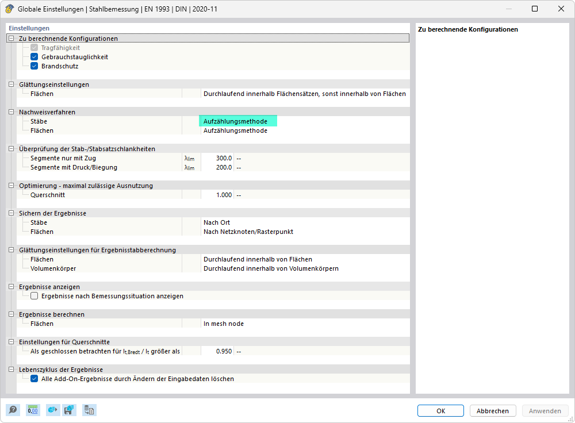This screenshot has height=423, width=575.
Task: Uncheck Alle Add-On-Ergebnisse durch Ändern löschen
Action: point(34,379)
